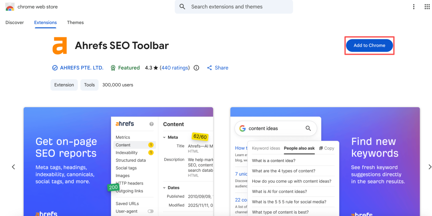Click the Share icon
Screen dimensions: 432x216
[x=209, y=68]
